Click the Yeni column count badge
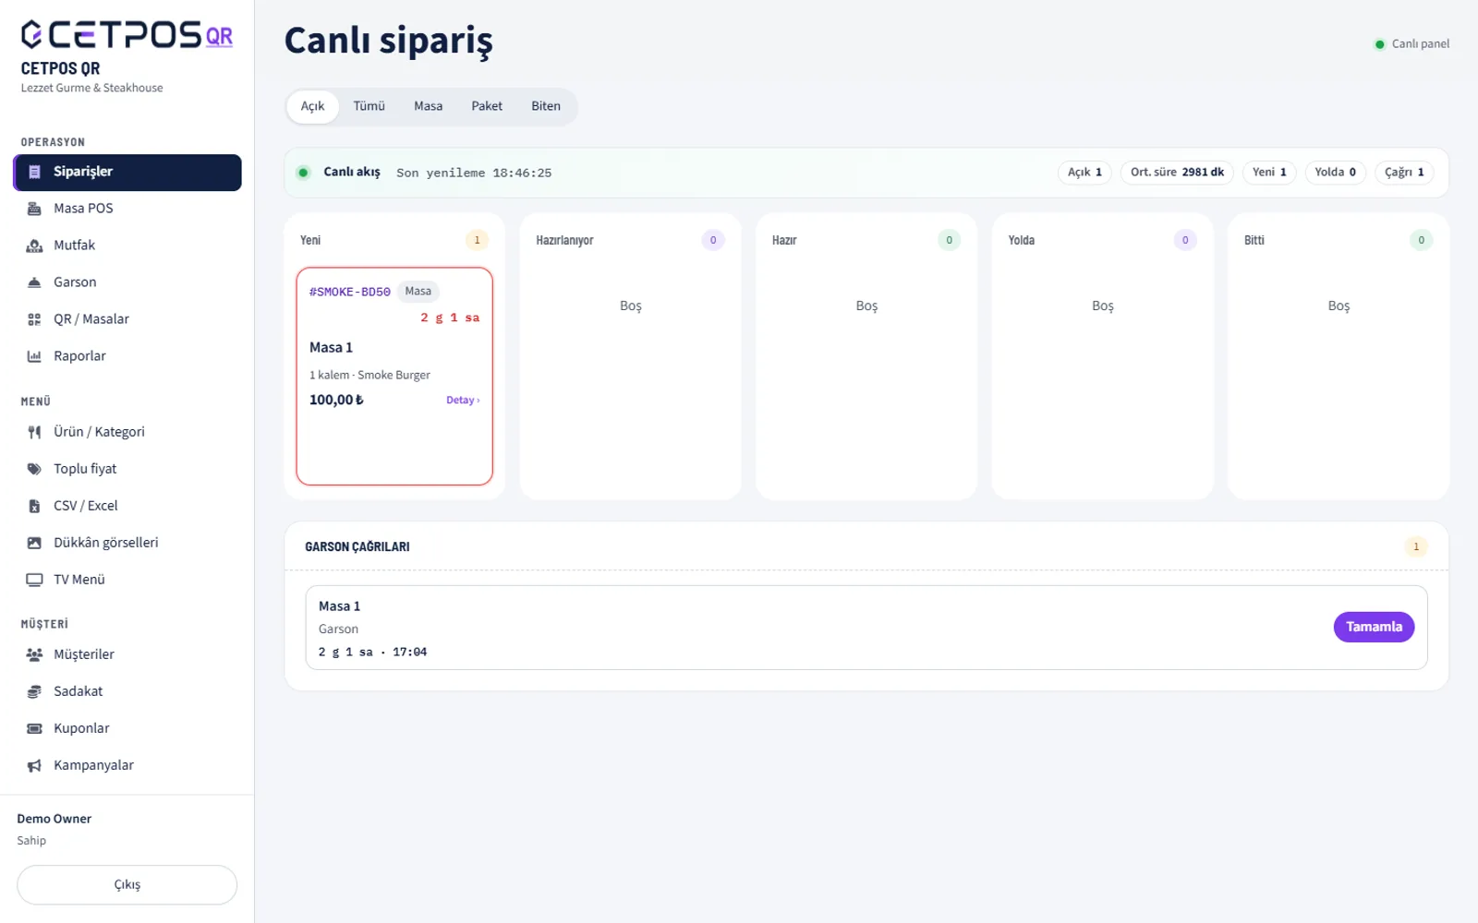 (477, 240)
